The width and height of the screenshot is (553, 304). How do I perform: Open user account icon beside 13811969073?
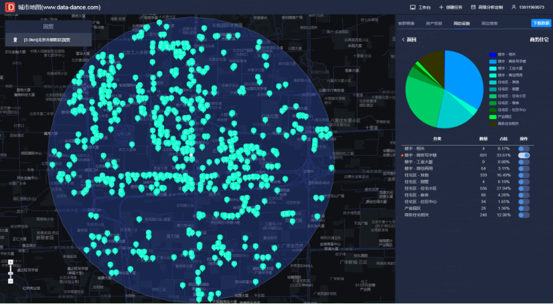click(513, 7)
